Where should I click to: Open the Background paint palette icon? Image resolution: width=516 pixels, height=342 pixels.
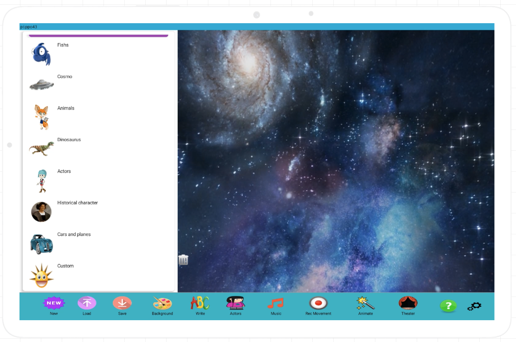(x=162, y=303)
